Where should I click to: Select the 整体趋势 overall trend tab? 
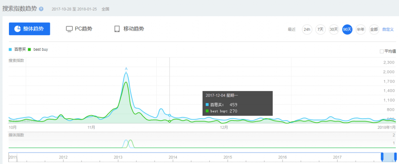30,29
